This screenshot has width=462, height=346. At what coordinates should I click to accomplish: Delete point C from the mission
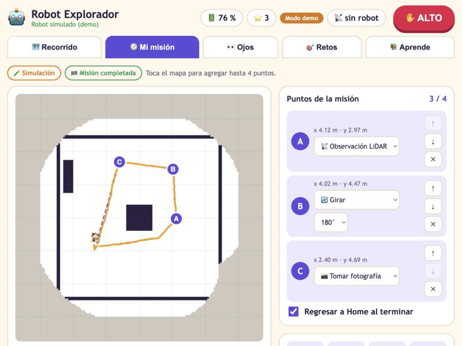[433, 289]
